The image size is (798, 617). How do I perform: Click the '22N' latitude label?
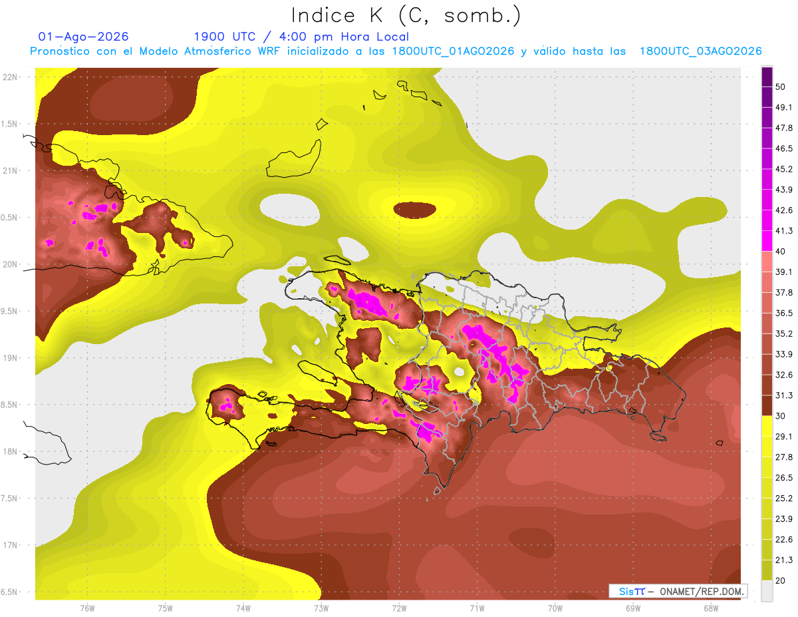coord(10,77)
